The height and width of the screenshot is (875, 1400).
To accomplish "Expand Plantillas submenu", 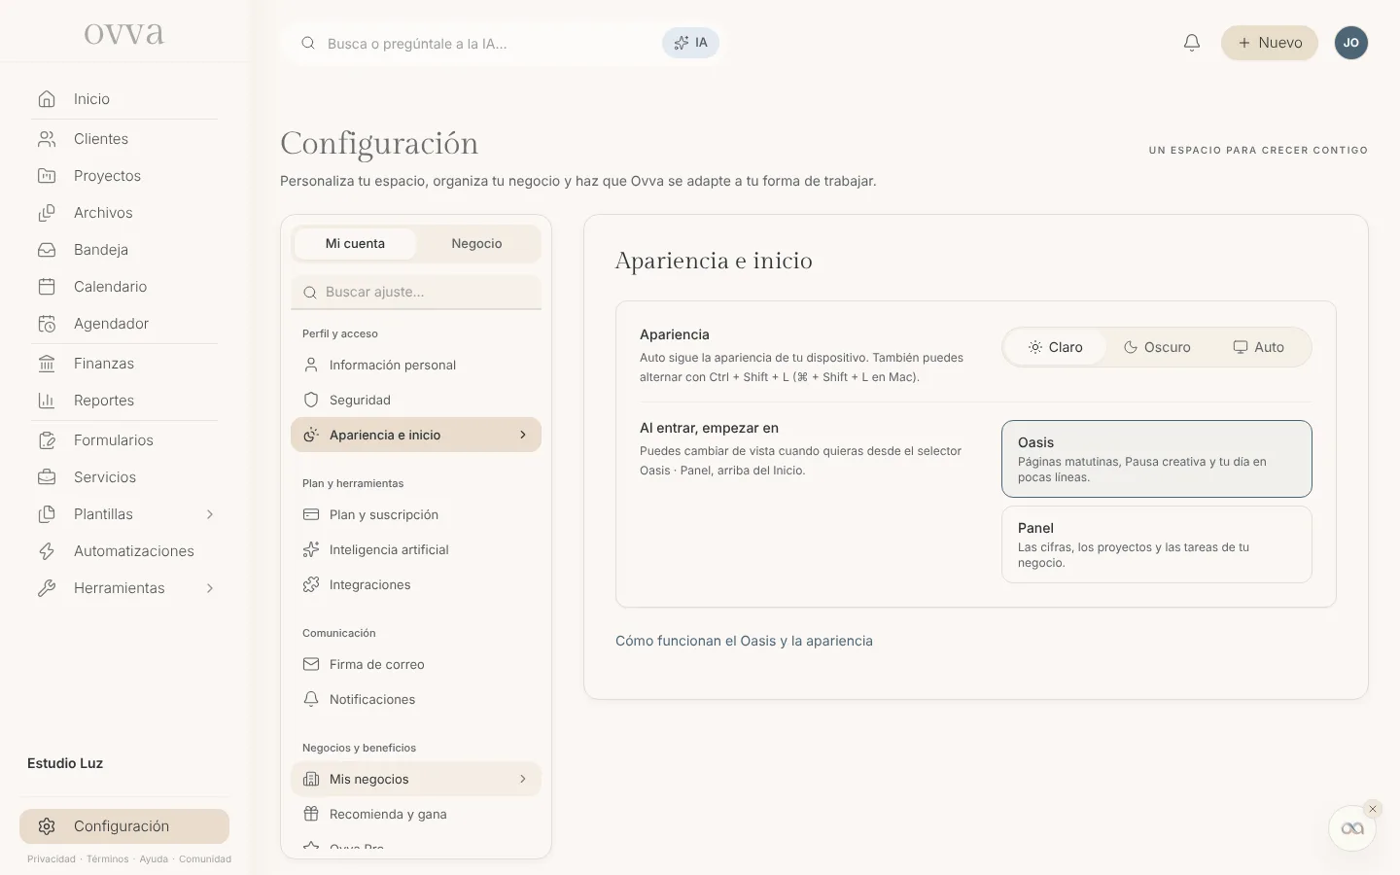I will click(210, 514).
